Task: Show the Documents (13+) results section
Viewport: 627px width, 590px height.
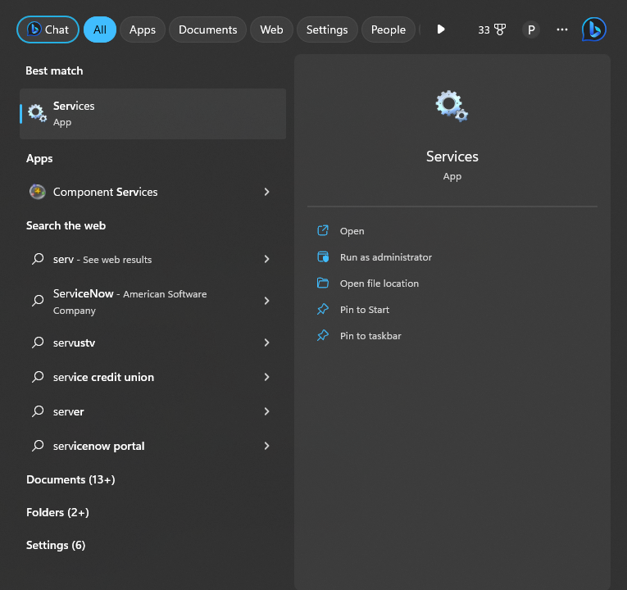Action: (70, 479)
